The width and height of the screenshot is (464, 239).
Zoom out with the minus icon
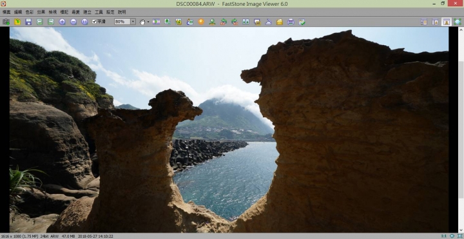[73, 22]
